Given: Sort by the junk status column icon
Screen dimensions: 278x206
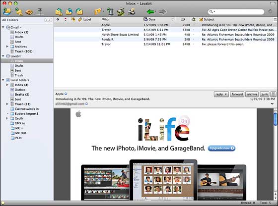Looking at the screenshot, I should tap(194, 19).
